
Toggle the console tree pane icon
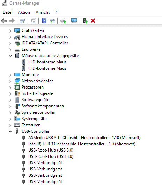click(x=23, y=21)
